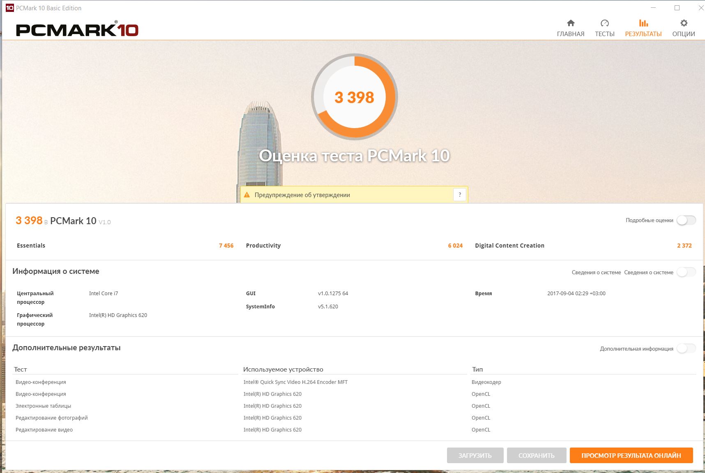Select the Digital Content Creation label
Viewport: 705px width, 473px height.
pyautogui.click(x=509, y=246)
